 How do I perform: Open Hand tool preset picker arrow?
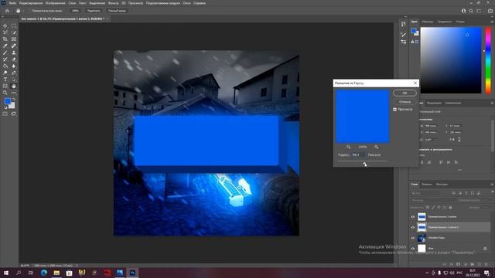22,11
